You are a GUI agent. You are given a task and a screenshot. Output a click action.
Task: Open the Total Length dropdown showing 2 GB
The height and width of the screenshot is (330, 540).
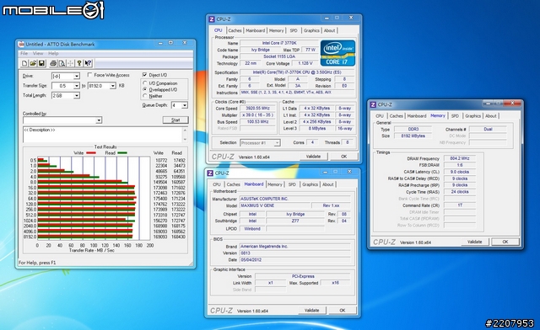click(x=77, y=95)
